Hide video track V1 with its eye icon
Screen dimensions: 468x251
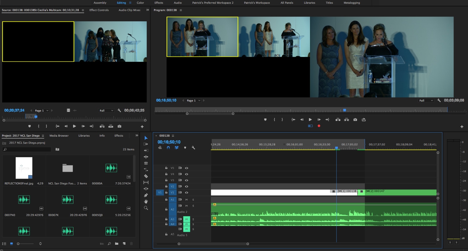pyautogui.click(x=187, y=192)
